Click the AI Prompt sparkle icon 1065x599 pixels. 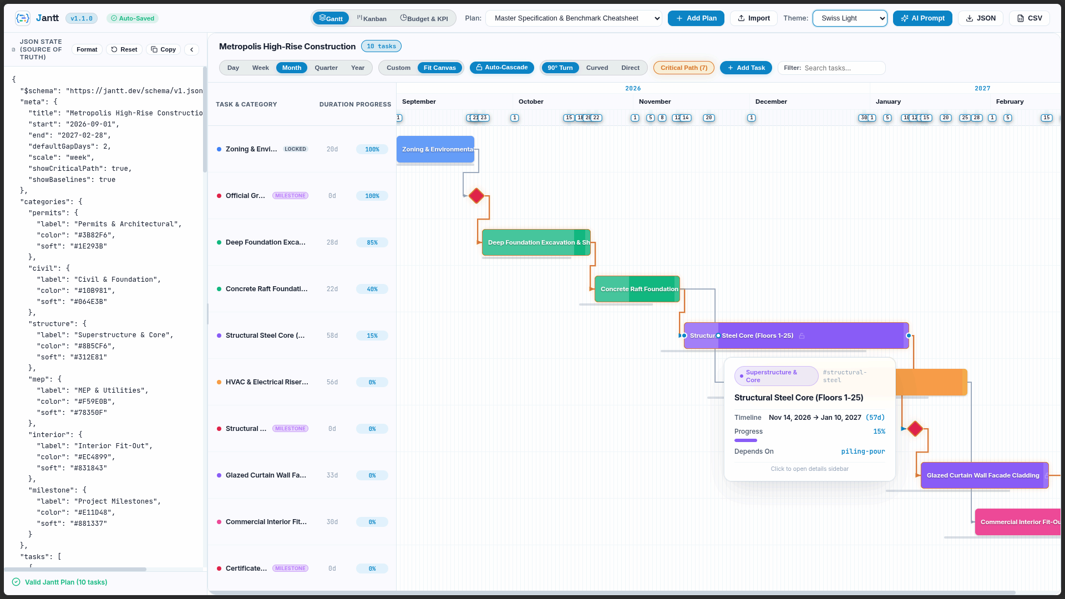905,18
